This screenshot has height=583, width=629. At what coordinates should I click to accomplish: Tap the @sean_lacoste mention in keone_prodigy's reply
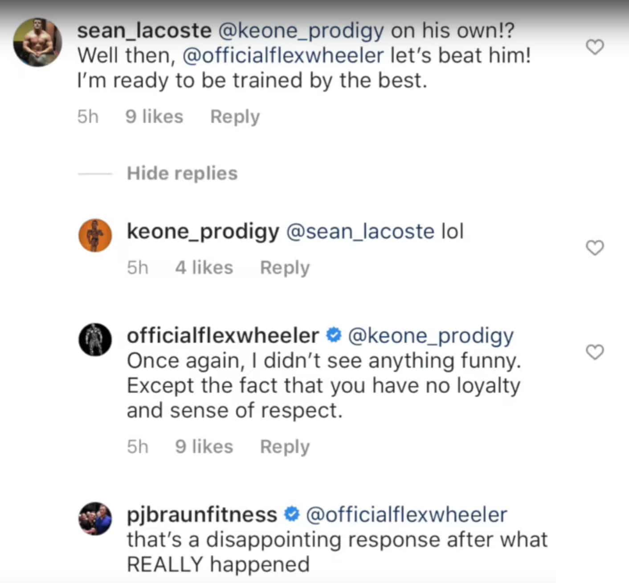(360, 232)
